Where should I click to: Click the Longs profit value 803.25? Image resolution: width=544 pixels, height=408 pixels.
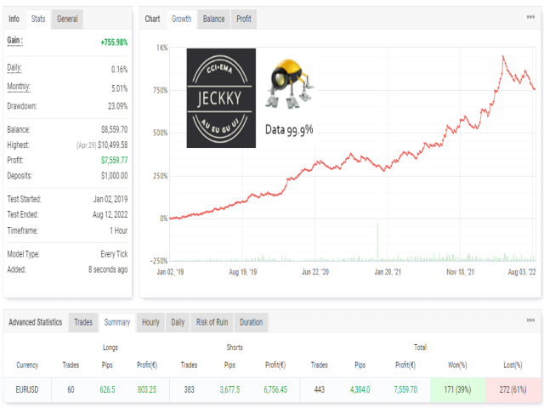(x=147, y=389)
